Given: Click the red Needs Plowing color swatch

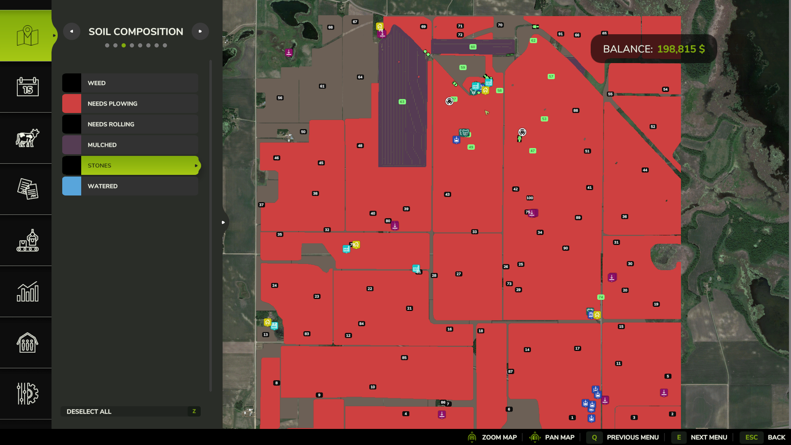Looking at the screenshot, I should (71, 104).
